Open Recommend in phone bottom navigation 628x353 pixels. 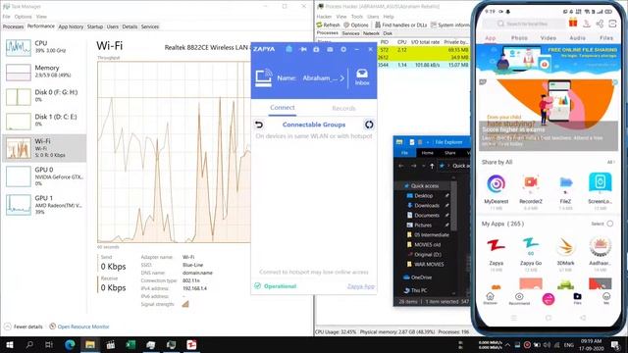[x=519, y=298]
